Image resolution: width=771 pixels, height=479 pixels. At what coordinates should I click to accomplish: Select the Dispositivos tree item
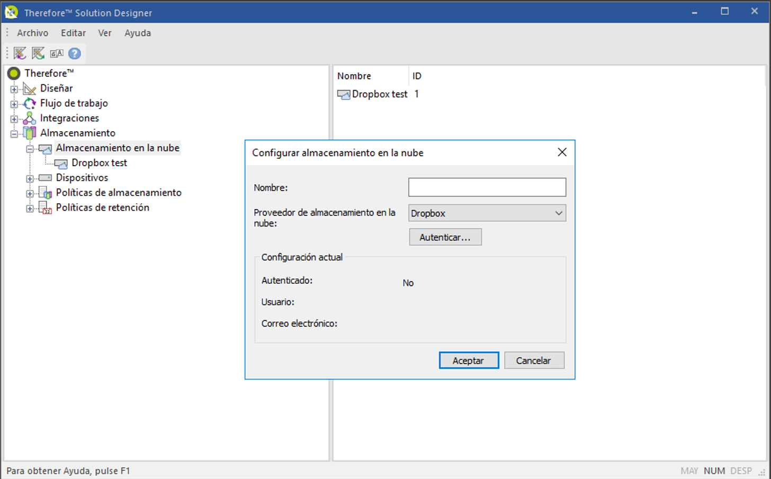click(x=82, y=178)
